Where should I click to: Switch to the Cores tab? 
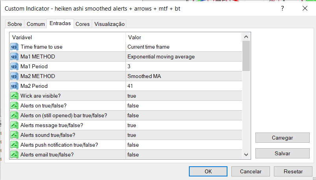83,24
